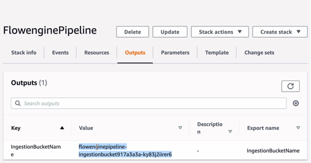Focus the Search outputs field

[x=153, y=103]
